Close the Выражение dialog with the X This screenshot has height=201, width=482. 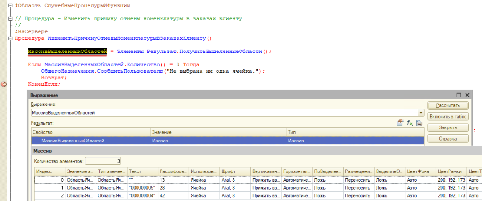[x=466, y=95]
